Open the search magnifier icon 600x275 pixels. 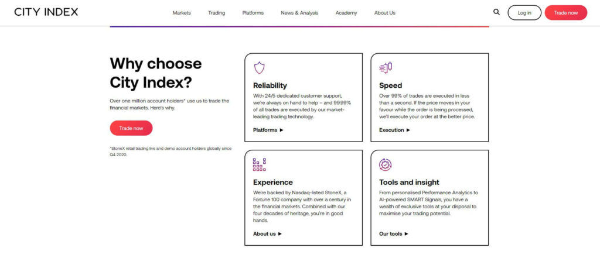click(x=496, y=12)
